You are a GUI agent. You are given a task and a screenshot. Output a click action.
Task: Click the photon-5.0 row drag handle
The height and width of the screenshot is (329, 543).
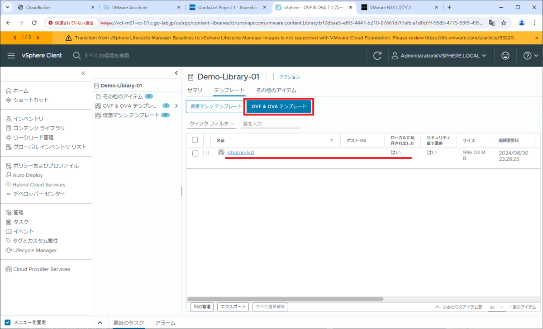coord(207,153)
